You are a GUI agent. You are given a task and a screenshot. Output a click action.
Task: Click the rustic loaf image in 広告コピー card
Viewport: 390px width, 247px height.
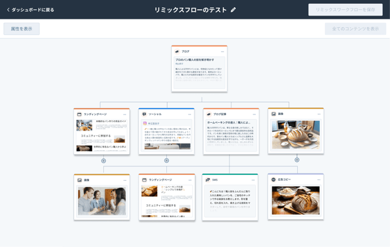click(296, 200)
